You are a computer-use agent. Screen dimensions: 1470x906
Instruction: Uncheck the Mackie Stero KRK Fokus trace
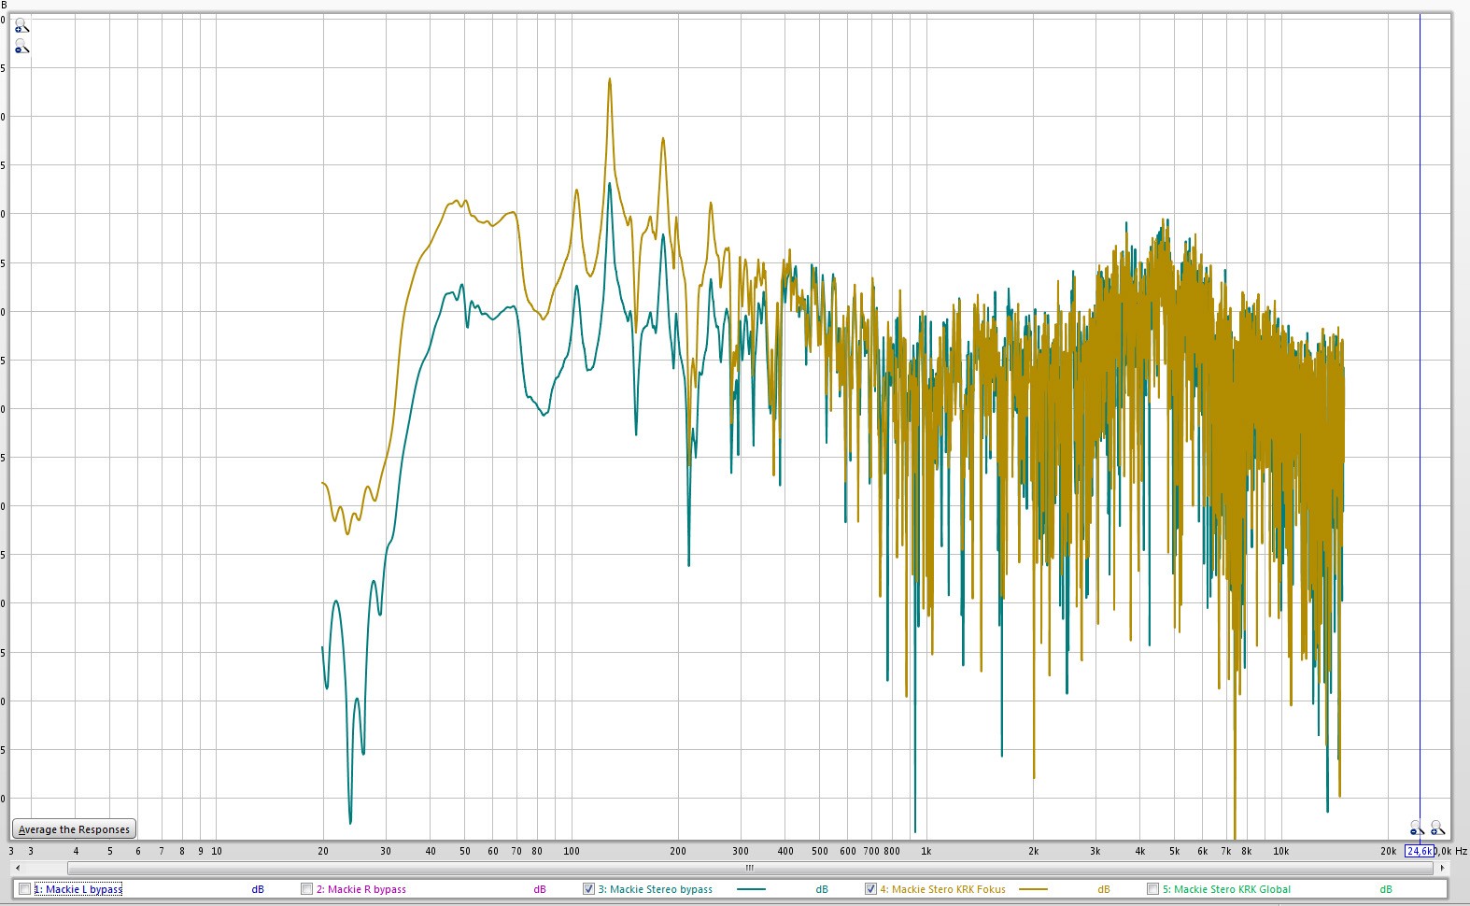tap(870, 889)
